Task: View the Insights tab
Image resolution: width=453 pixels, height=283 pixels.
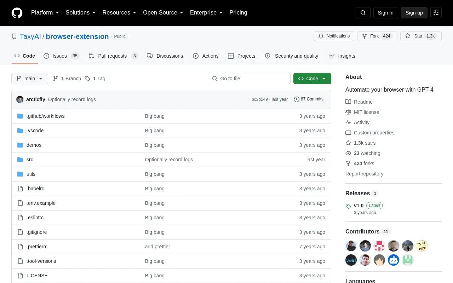Action: (x=342, y=56)
